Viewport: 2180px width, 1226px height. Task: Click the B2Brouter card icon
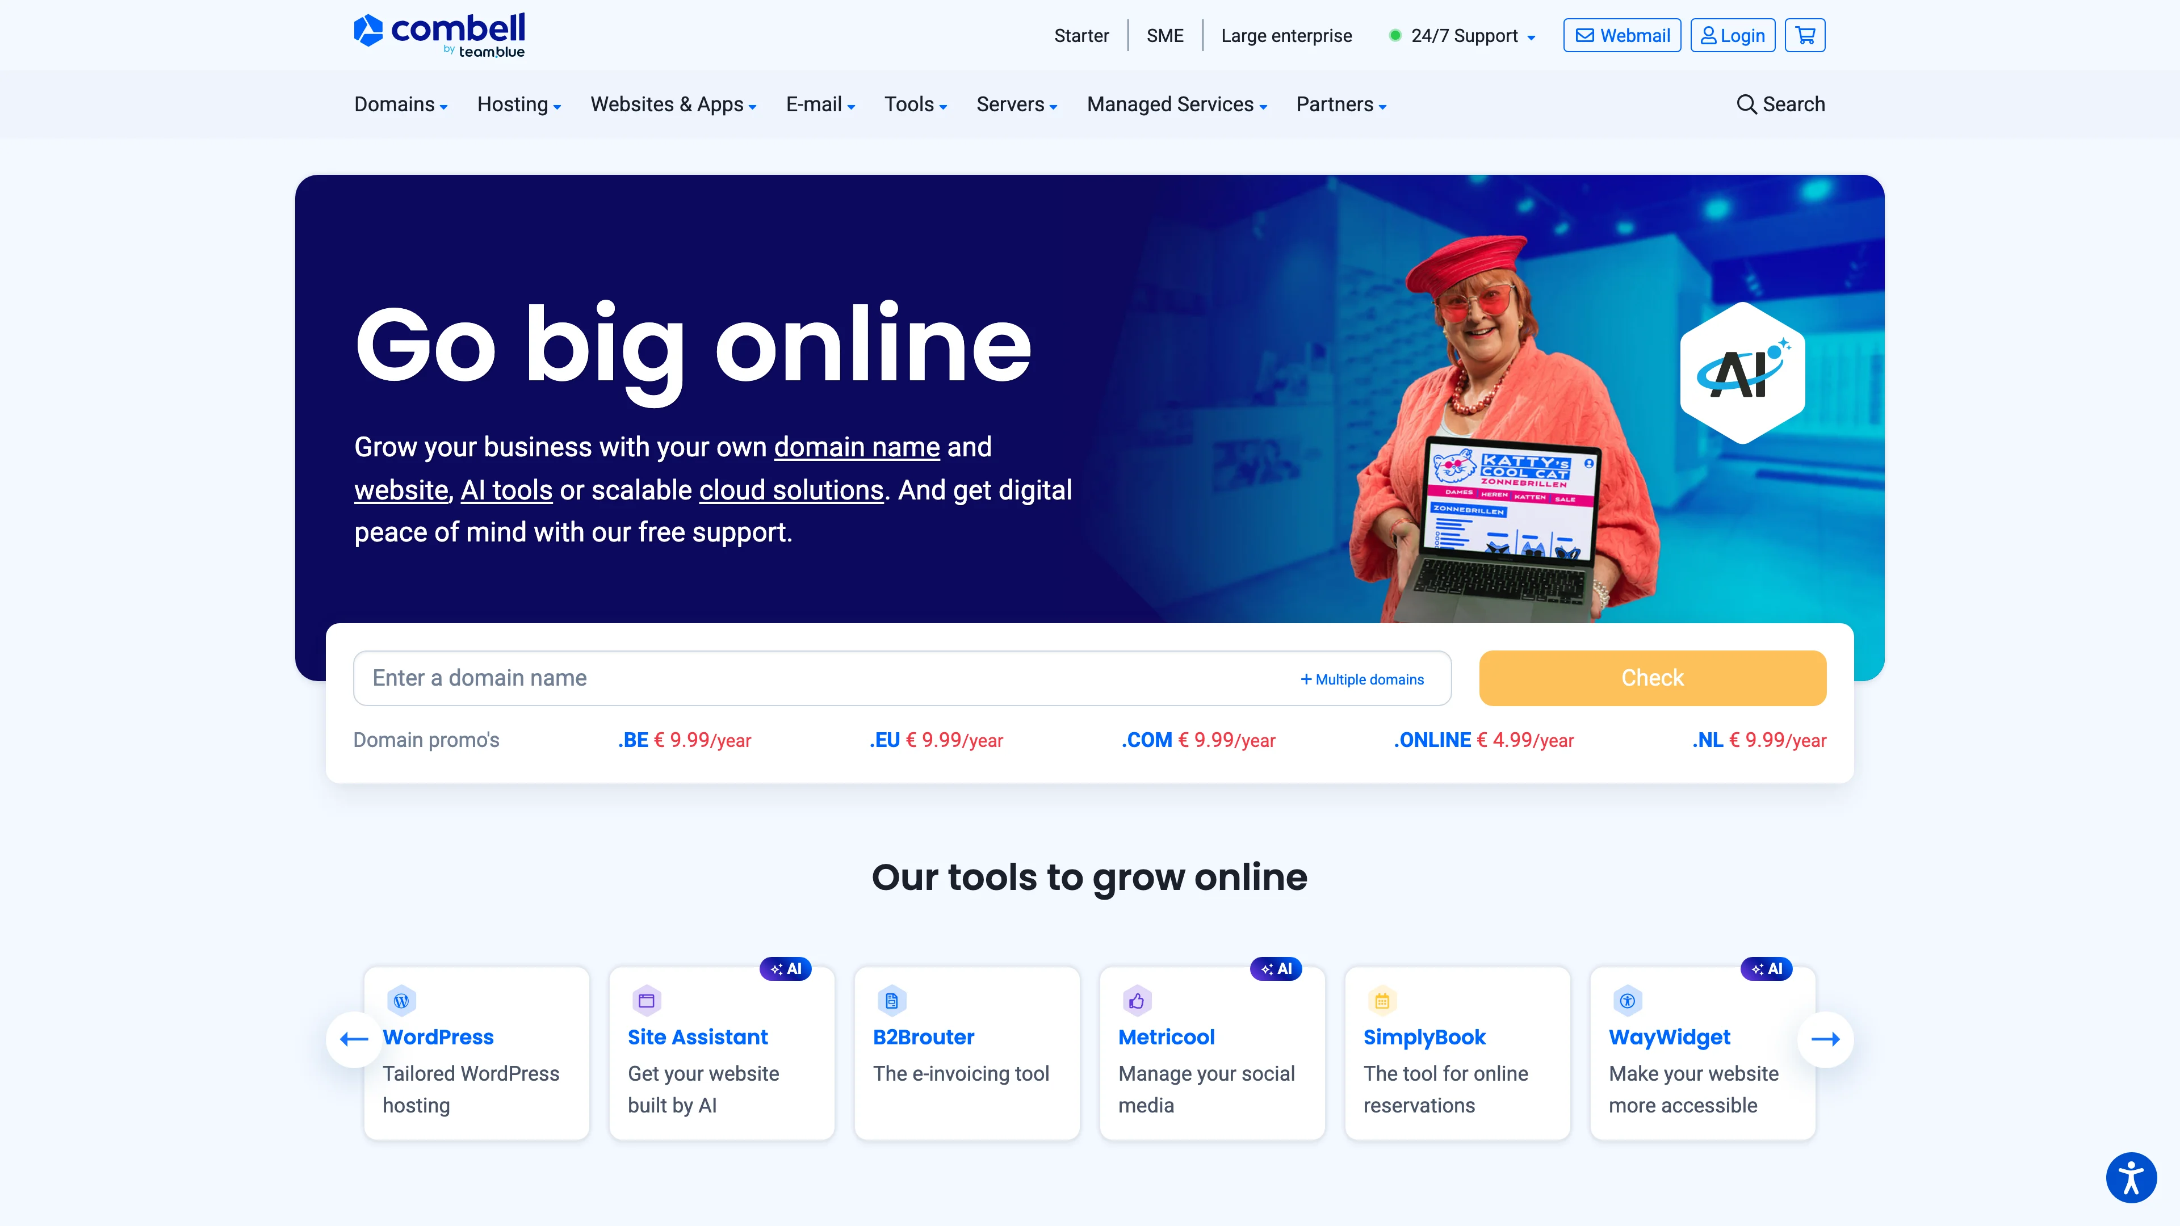click(891, 1001)
